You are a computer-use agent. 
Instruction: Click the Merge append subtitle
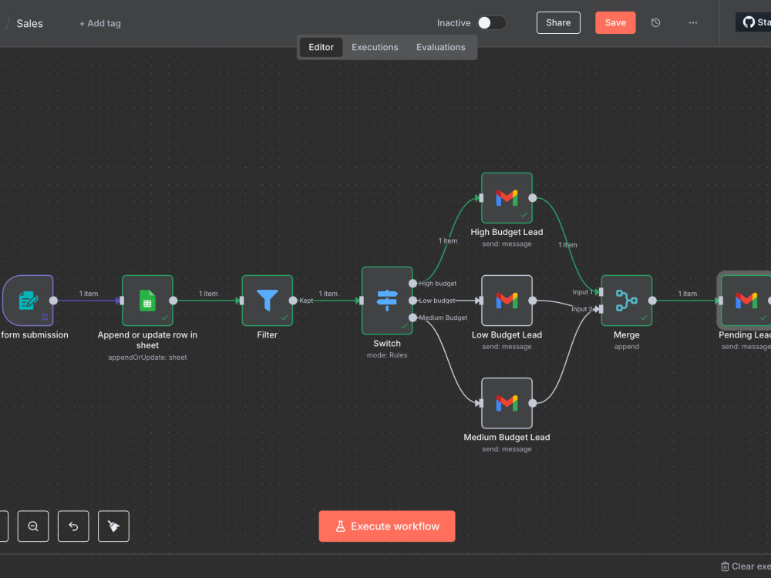[626, 347]
